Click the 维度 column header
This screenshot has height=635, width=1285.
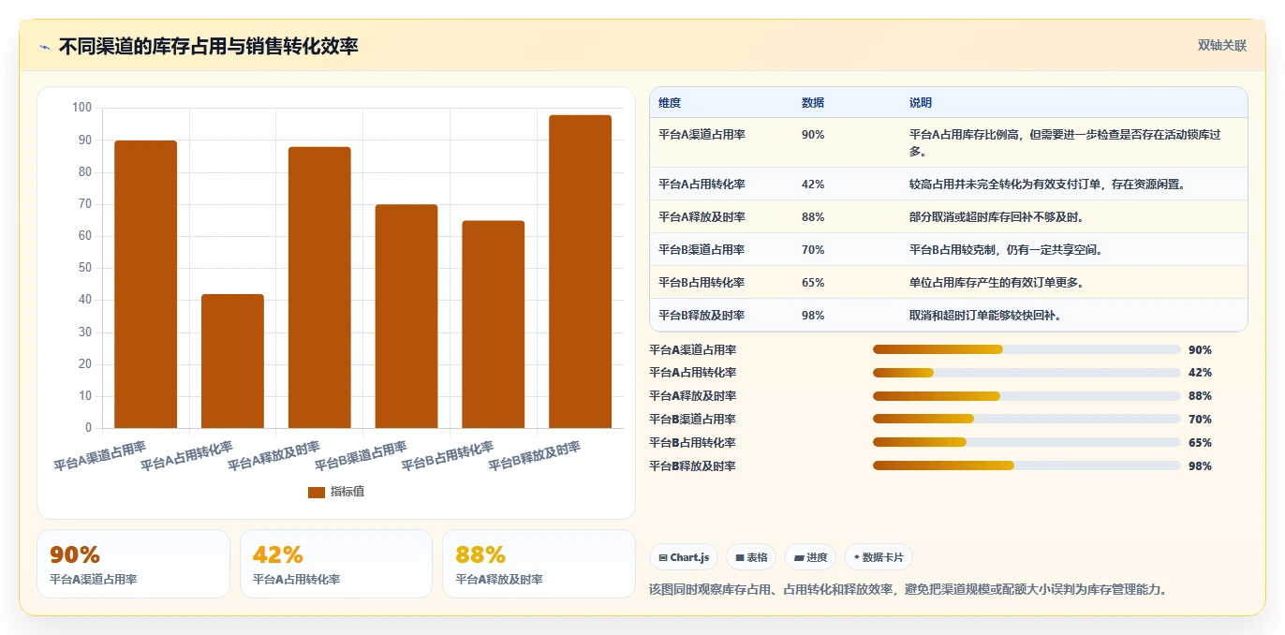click(670, 102)
